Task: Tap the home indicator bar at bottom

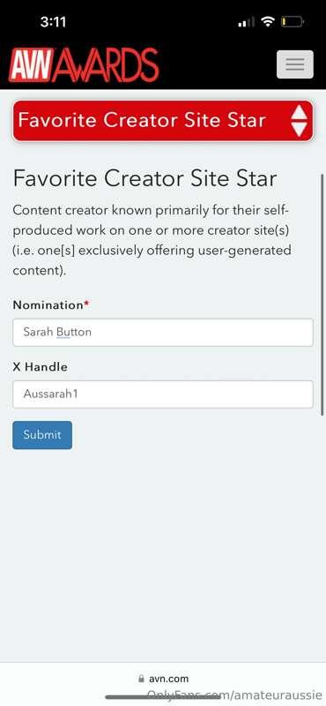Action: (163, 697)
